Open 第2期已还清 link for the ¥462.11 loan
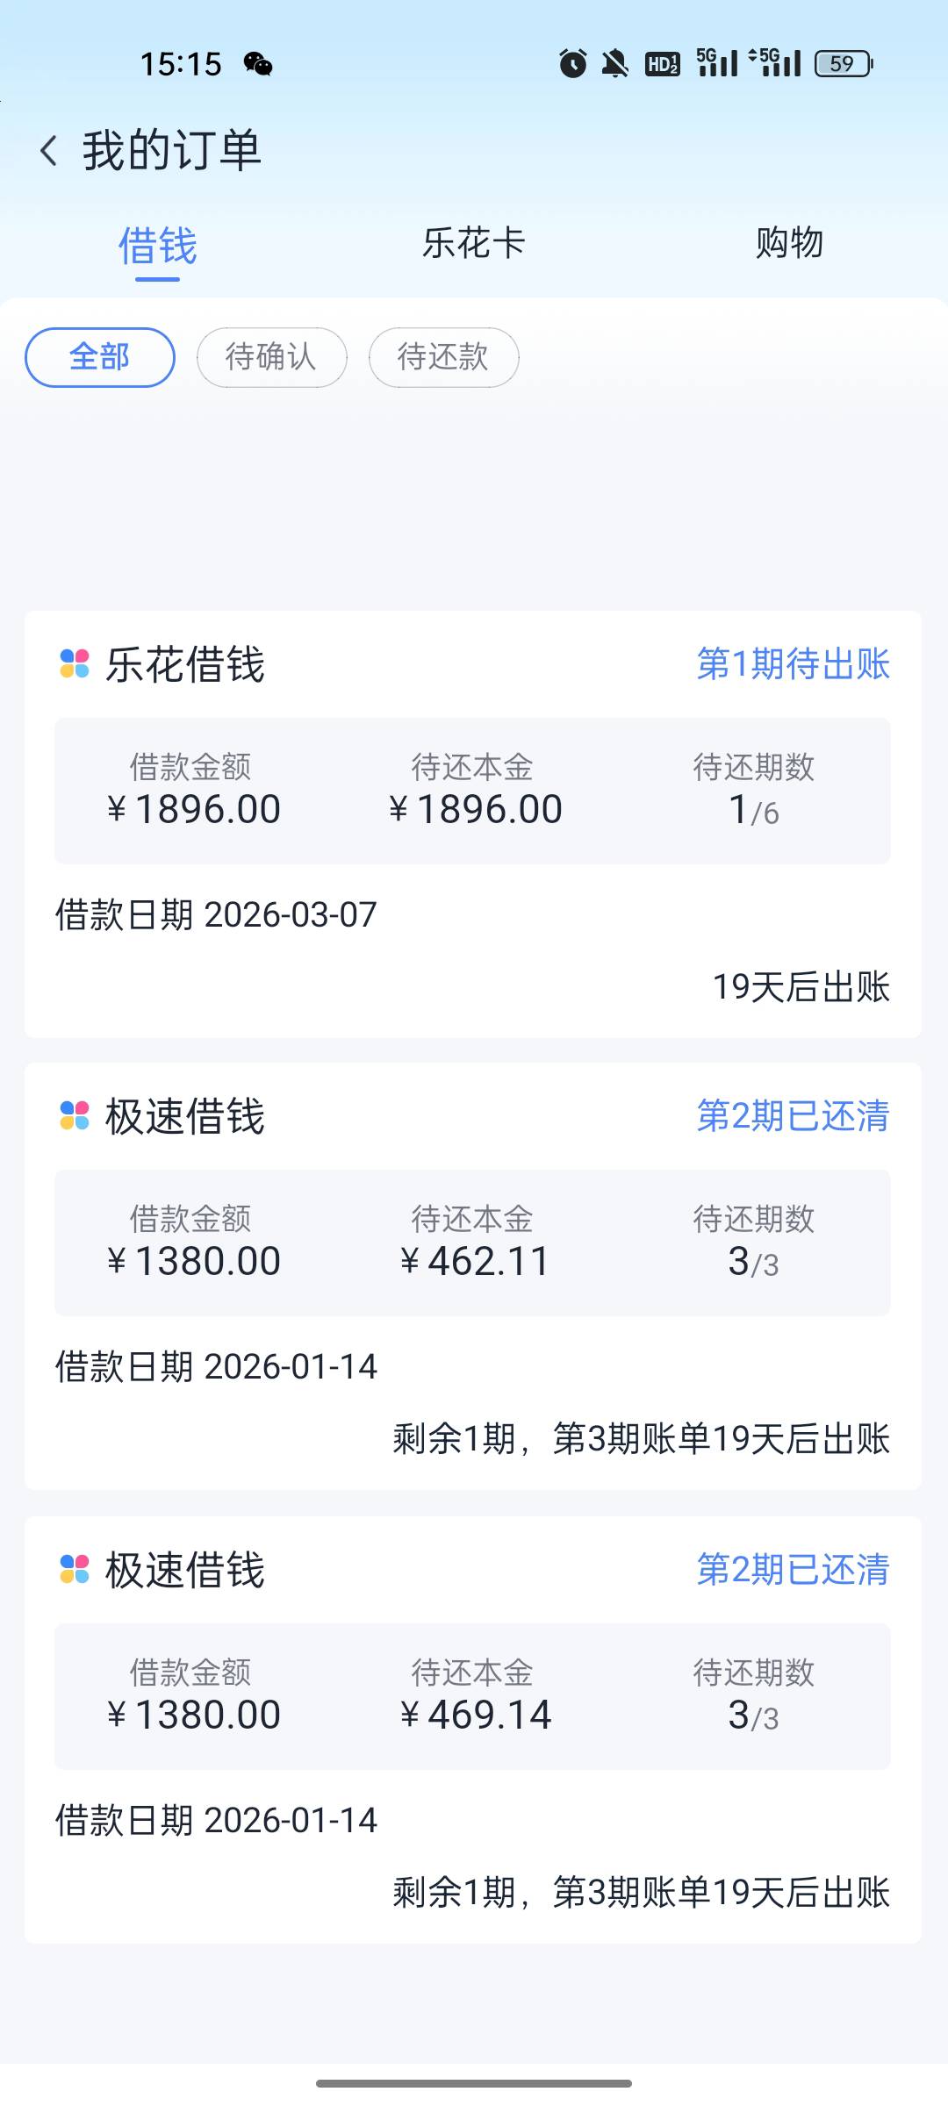The height and width of the screenshot is (2106, 948). coord(793,1116)
